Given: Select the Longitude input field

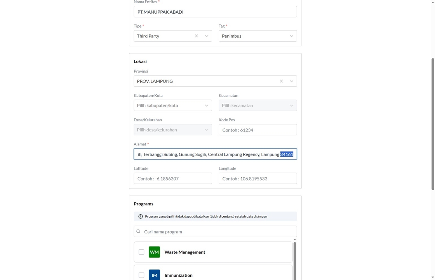Looking at the screenshot, I should 258,178.
